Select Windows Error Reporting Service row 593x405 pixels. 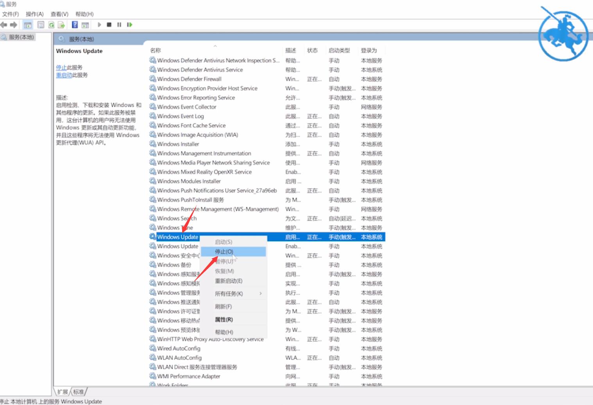[x=267, y=97]
